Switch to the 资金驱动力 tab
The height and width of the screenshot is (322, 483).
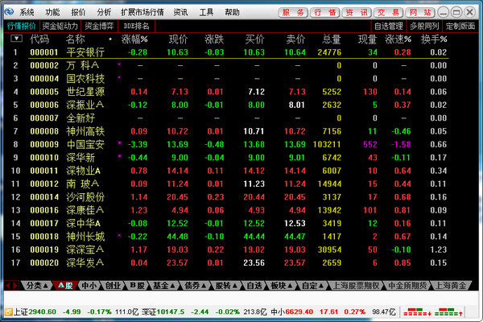60,27
